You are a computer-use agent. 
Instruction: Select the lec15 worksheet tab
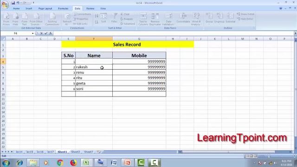(30, 152)
